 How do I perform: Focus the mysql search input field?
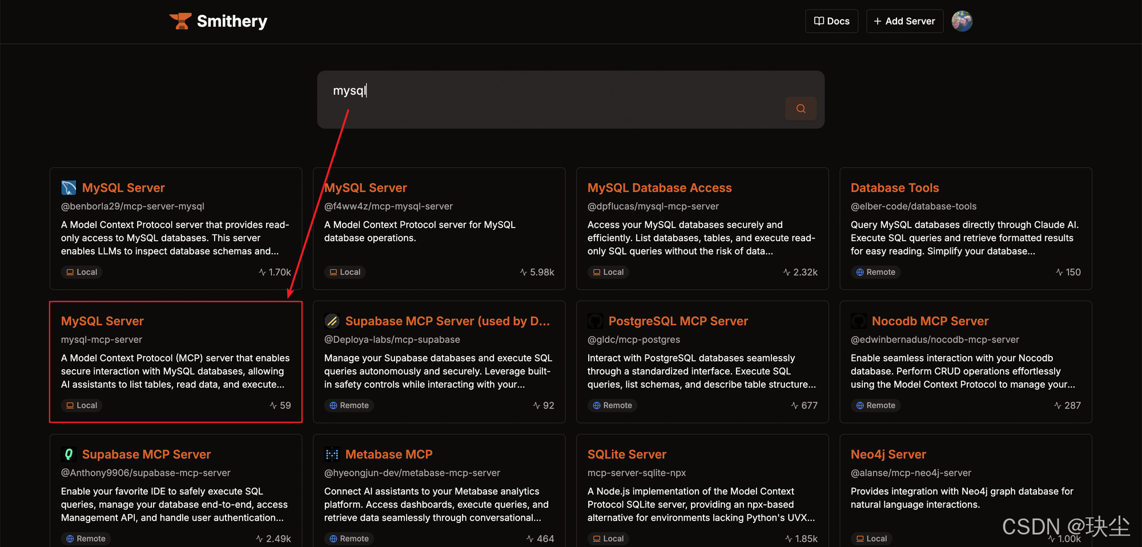570,99
